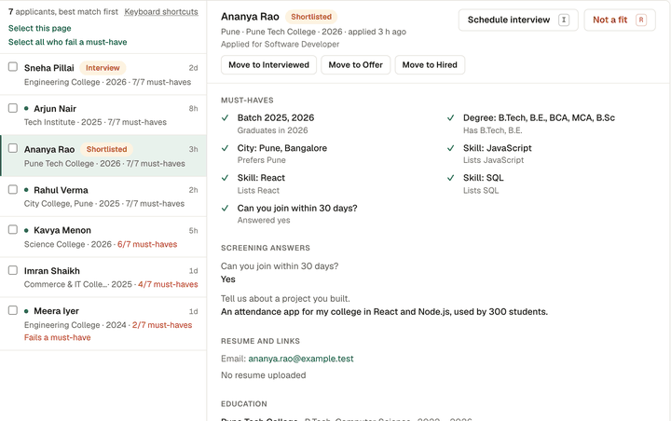Click the unread dot beside Meera Iyer

click(26, 311)
